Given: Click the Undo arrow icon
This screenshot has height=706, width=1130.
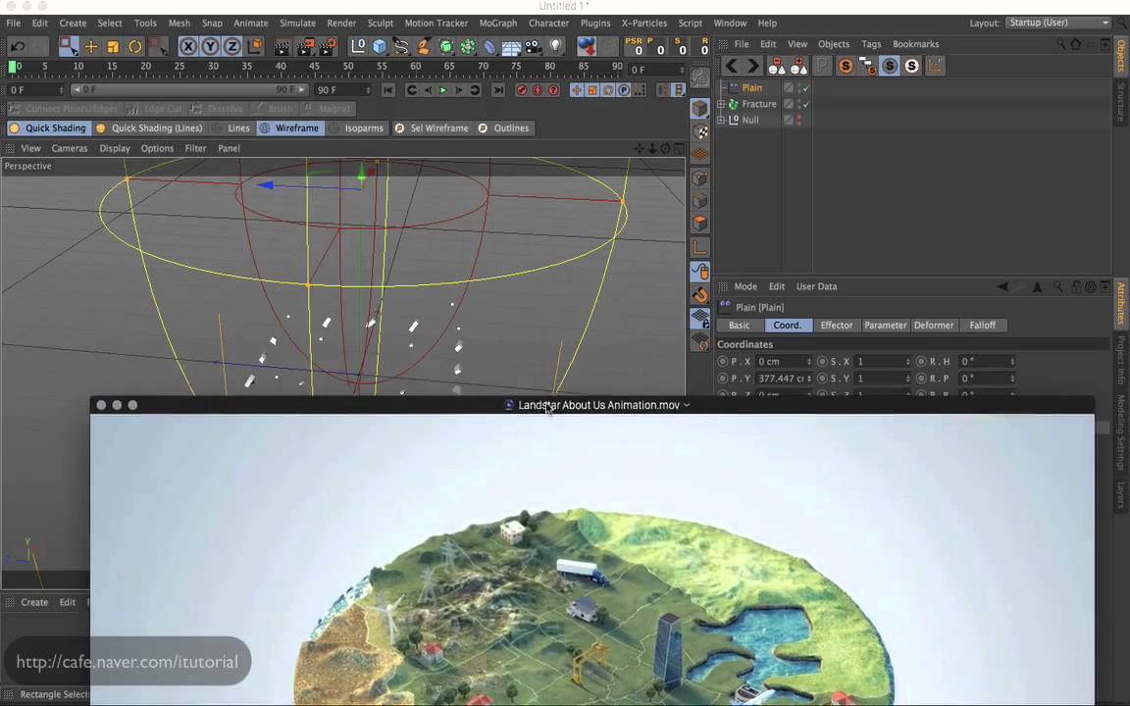Looking at the screenshot, I should click(18, 47).
